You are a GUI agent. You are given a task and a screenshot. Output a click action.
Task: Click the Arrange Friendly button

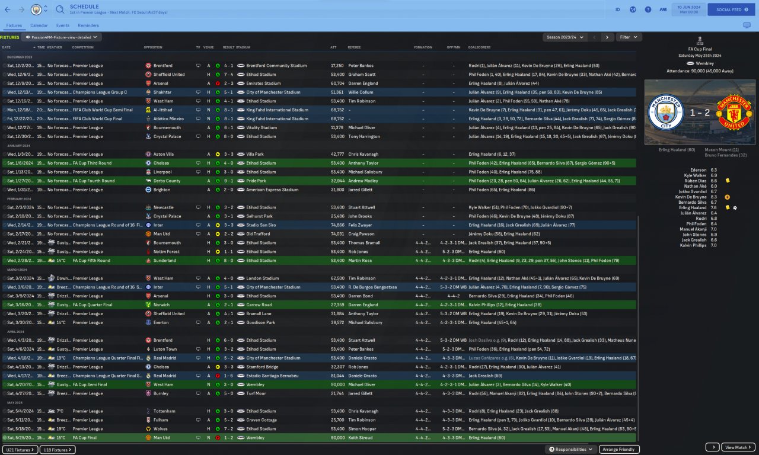point(619,450)
